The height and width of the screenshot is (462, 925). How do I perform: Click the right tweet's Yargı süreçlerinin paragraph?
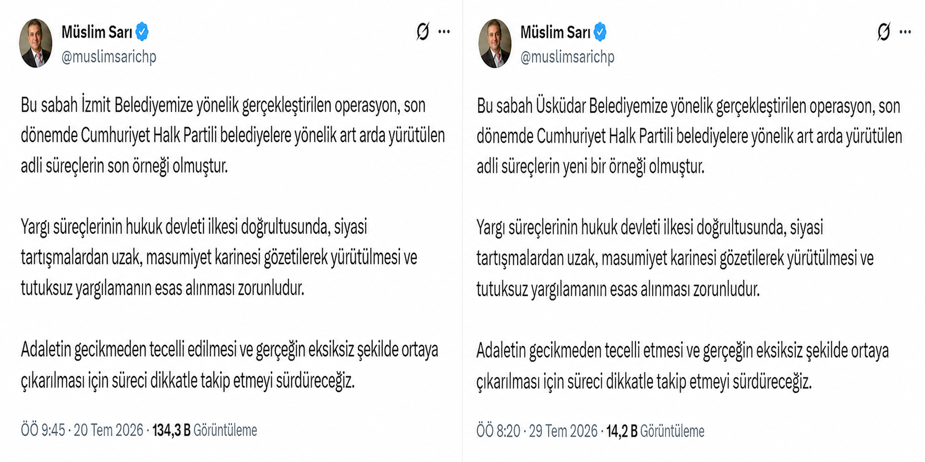click(x=675, y=258)
